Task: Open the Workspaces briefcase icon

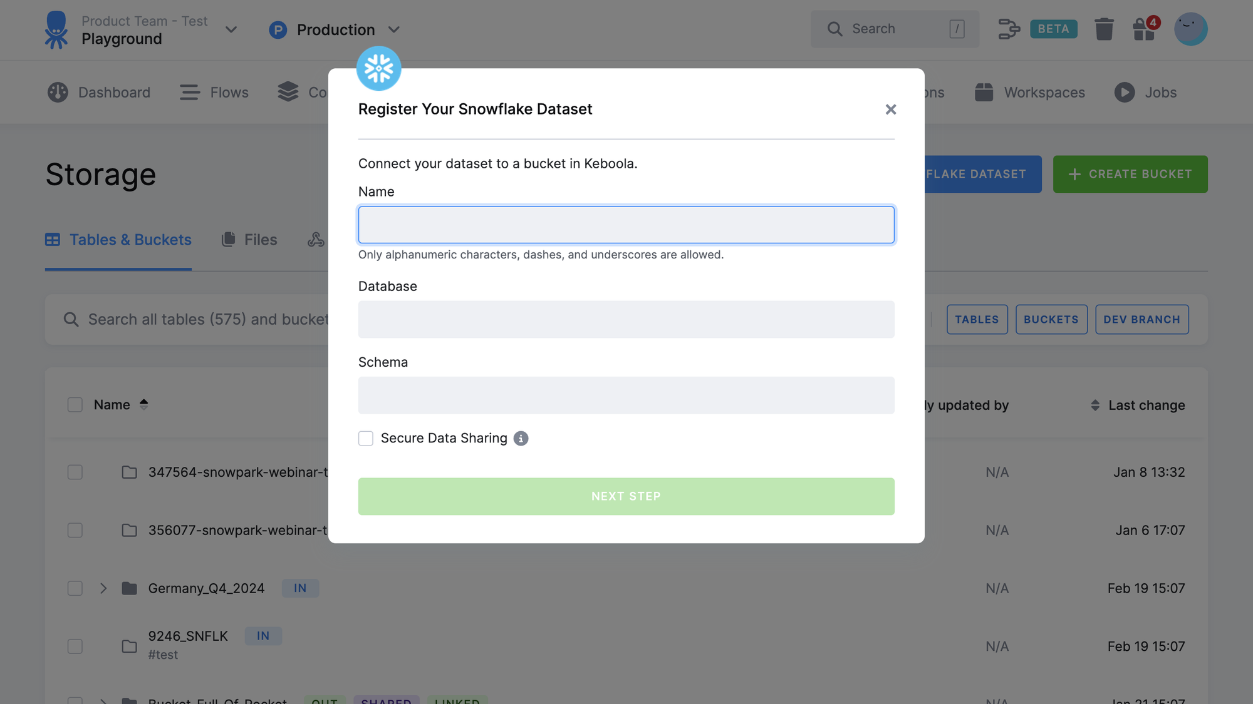Action: [x=984, y=92]
